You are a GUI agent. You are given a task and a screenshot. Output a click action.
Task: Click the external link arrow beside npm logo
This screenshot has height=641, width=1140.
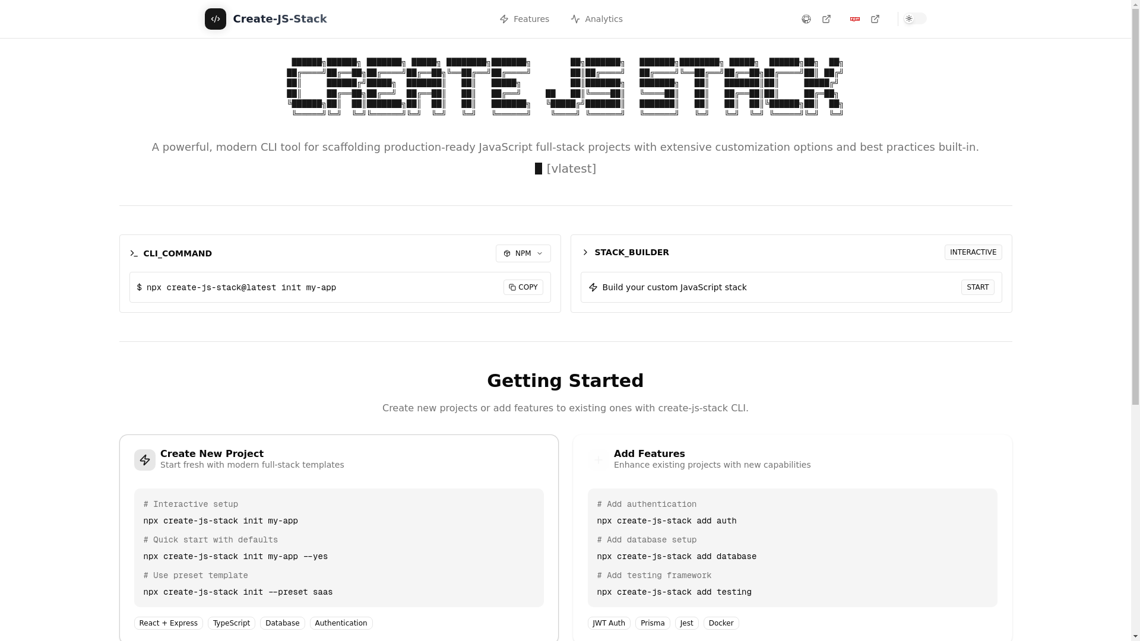[875, 19]
